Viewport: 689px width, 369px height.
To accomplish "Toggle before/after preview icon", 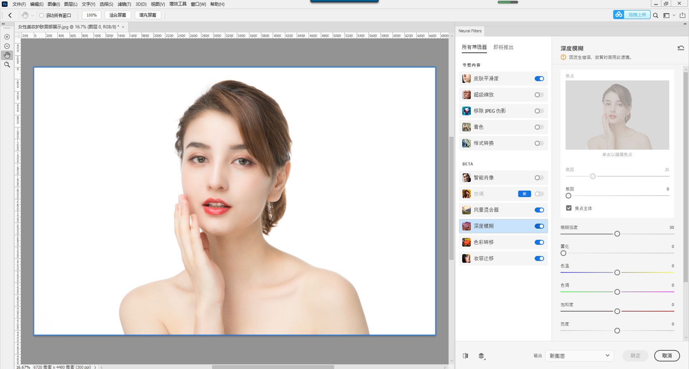I will tap(465, 356).
